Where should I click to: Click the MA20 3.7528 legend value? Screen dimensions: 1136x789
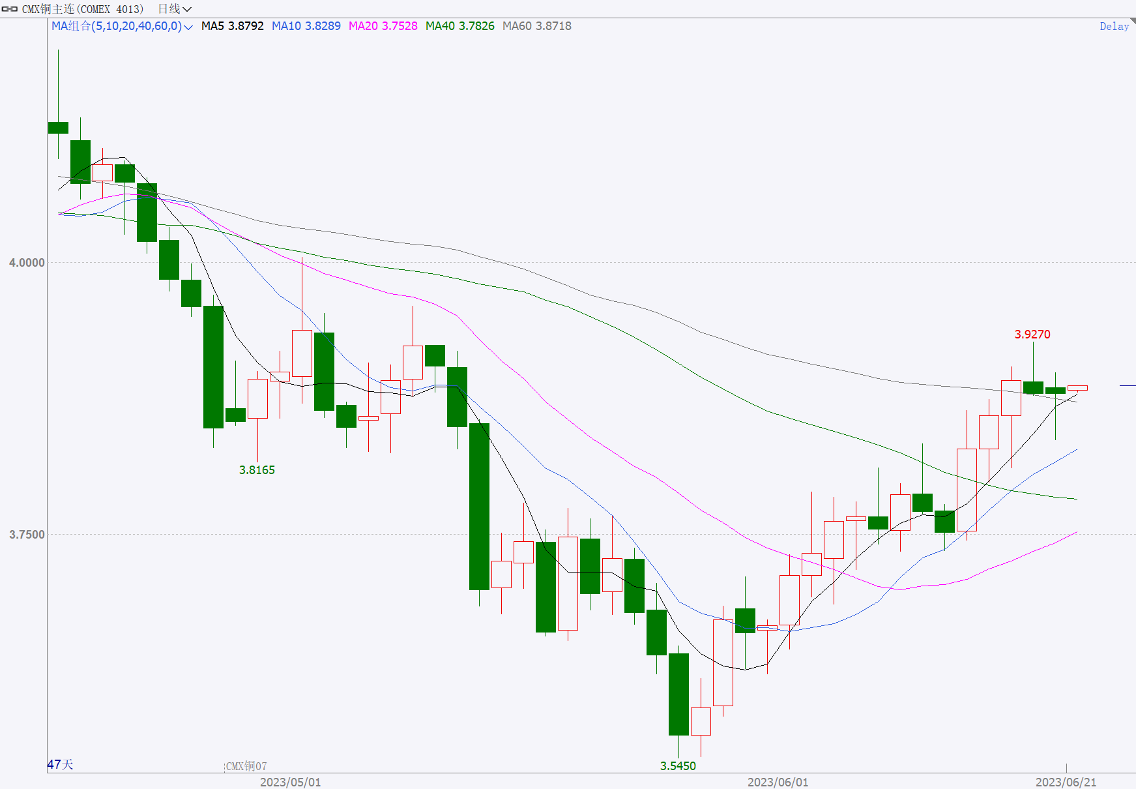coord(383,26)
